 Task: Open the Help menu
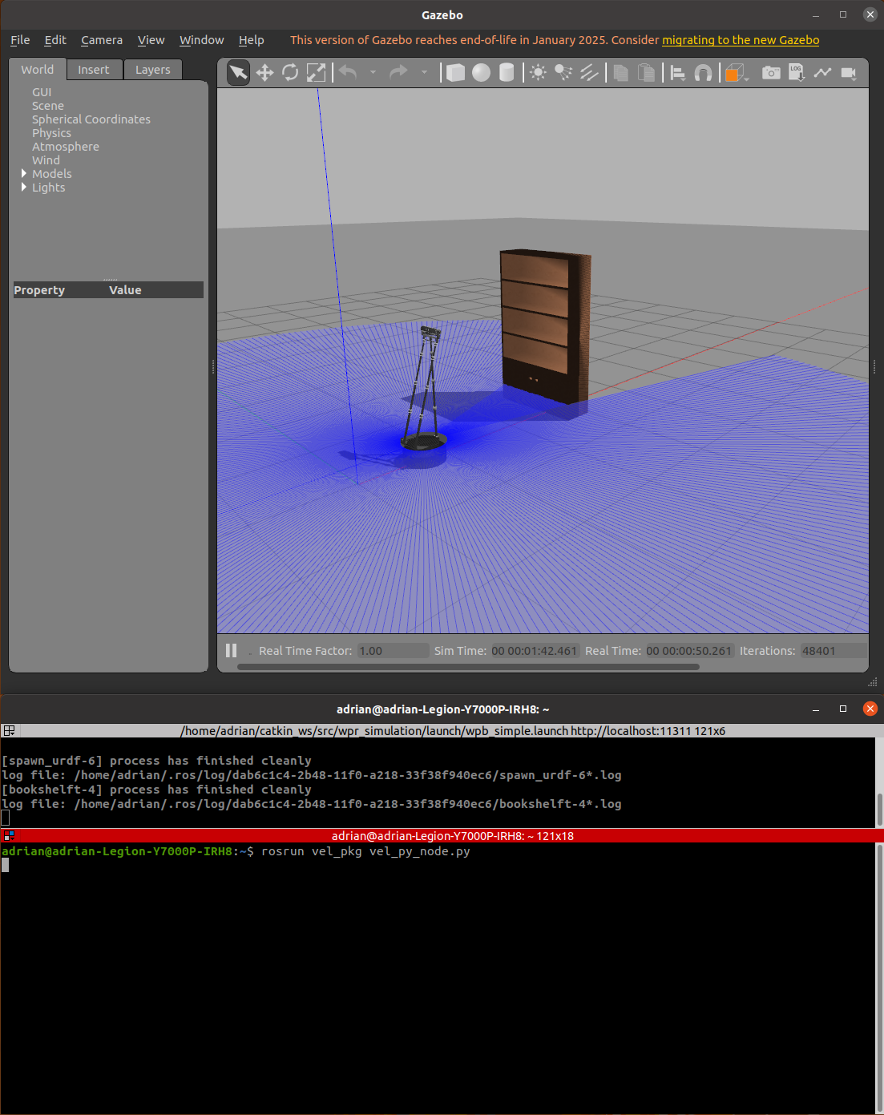pos(251,40)
